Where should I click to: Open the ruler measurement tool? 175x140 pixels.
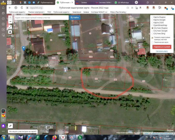pyautogui.click(x=10, y=126)
